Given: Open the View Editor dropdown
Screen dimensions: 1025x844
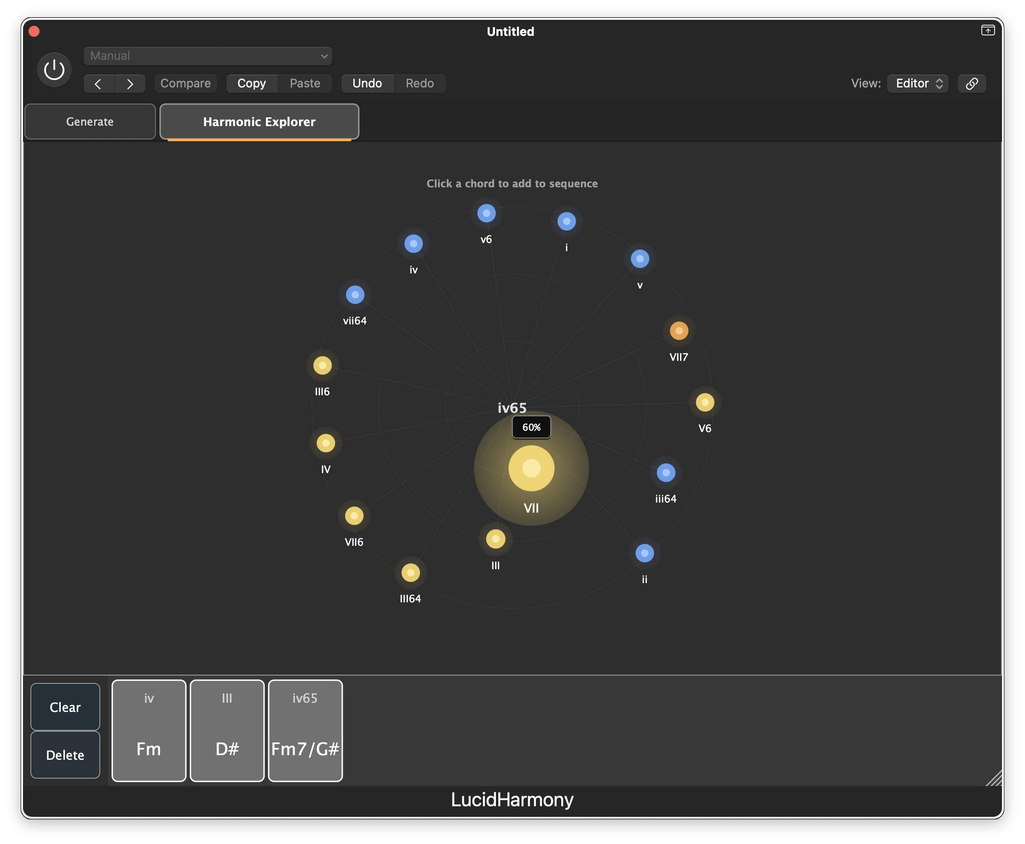Looking at the screenshot, I should (918, 84).
